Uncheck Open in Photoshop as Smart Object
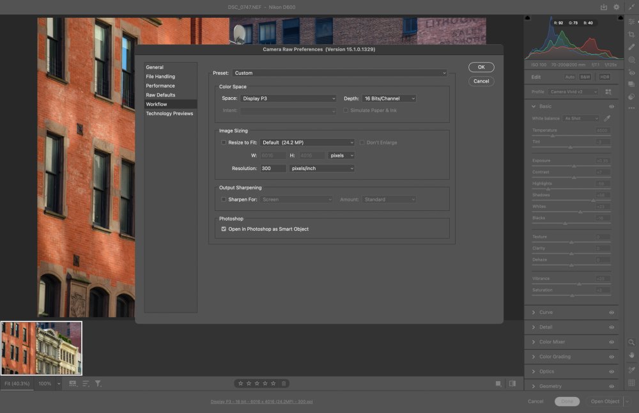This screenshot has width=639, height=413. tap(223, 229)
